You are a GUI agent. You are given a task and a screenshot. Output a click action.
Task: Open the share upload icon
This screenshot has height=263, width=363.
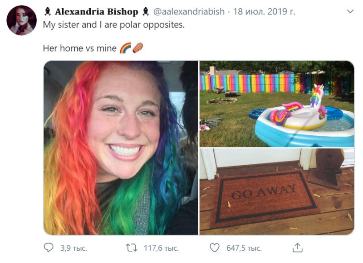[298, 248]
